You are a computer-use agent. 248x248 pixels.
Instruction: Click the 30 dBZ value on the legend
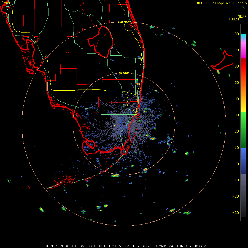tap(237, 115)
